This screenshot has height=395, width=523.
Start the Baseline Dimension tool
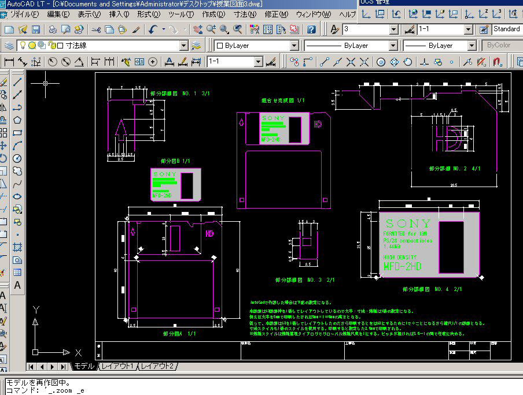pos(95,62)
